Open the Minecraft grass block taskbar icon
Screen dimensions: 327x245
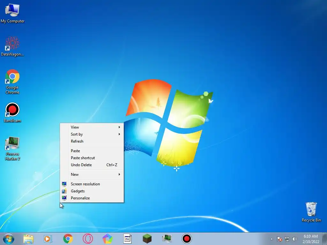[147, 239]
